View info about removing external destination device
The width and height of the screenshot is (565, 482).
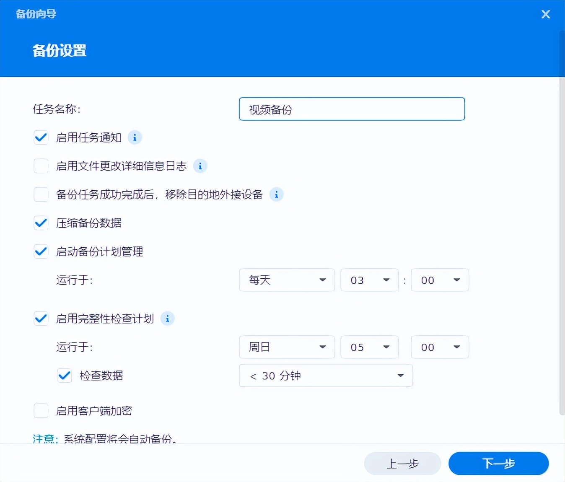[276, 194]
